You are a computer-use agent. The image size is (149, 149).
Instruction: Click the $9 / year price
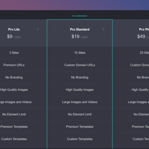tap(14, 36)
